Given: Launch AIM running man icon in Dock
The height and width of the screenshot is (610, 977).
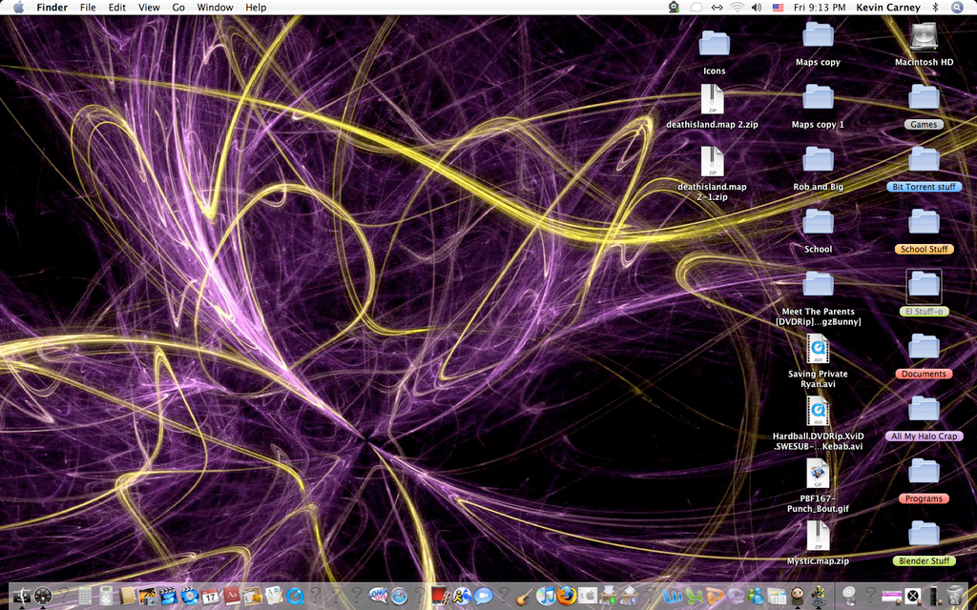Looking at the screenshot, I should 463,596.
